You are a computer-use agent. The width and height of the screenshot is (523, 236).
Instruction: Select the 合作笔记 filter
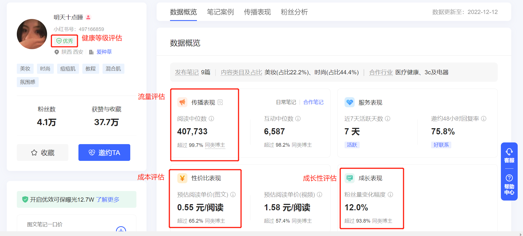313,102
